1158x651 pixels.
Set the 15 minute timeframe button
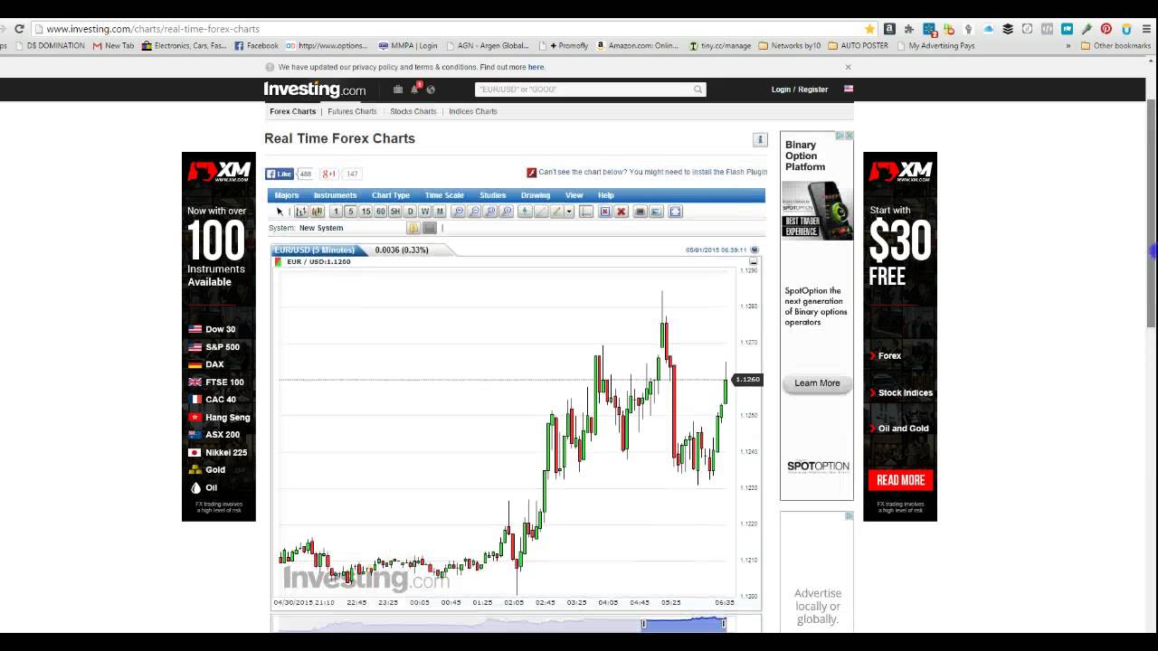[x=365, y=212]
